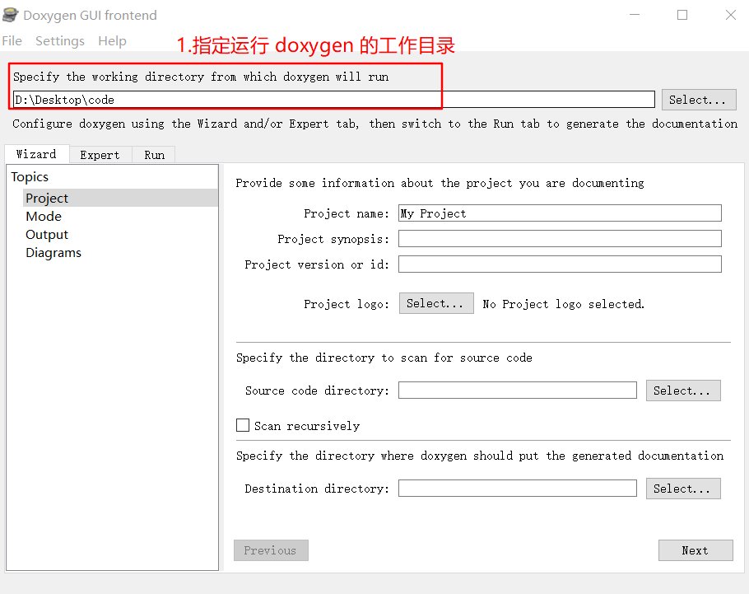Switch to the Wizard tab
The image size is (749, 594).
point(37,154)
